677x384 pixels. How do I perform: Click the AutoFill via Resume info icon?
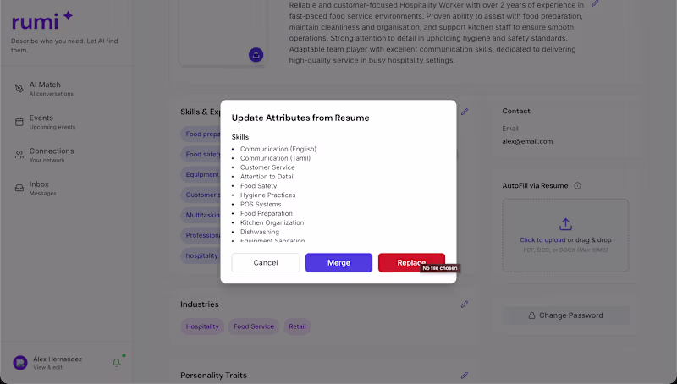(577, 185)
